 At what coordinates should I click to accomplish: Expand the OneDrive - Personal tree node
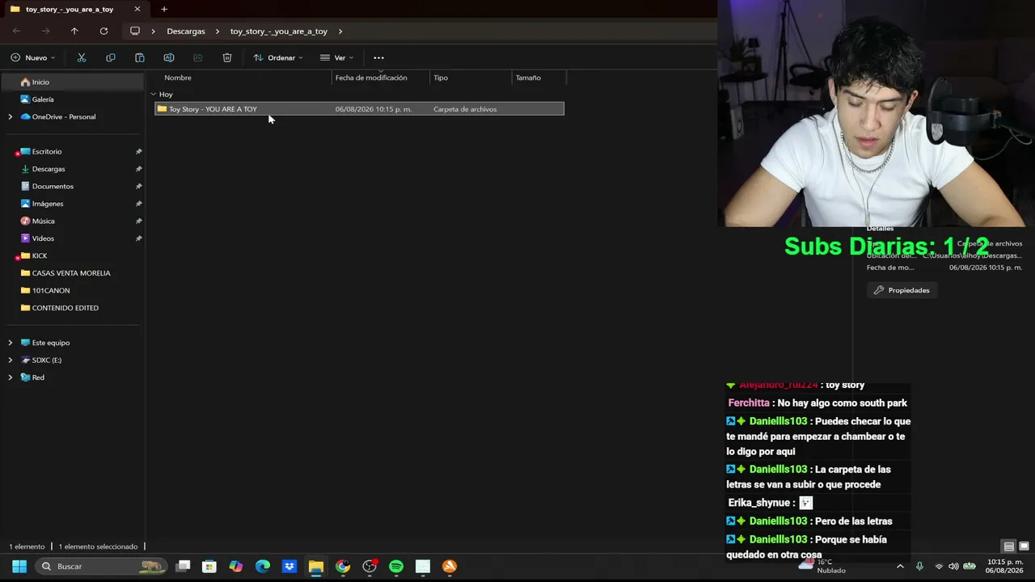[11, 116]
